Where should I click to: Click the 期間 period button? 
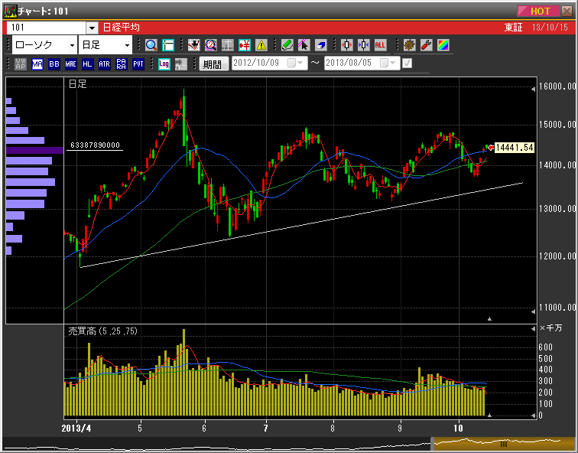coord(213,64)
